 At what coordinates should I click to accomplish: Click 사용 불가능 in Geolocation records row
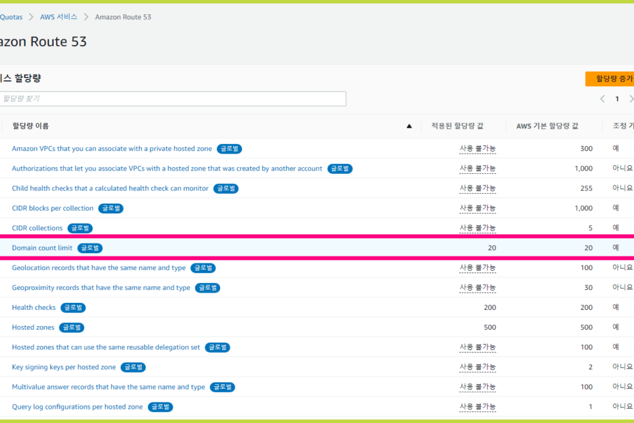click(477, 267)
